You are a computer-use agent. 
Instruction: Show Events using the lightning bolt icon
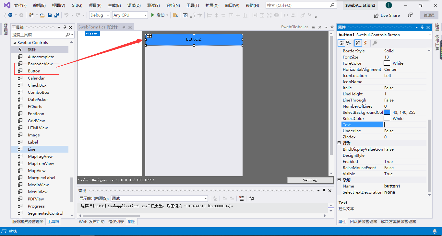click(x=365, y=43)
